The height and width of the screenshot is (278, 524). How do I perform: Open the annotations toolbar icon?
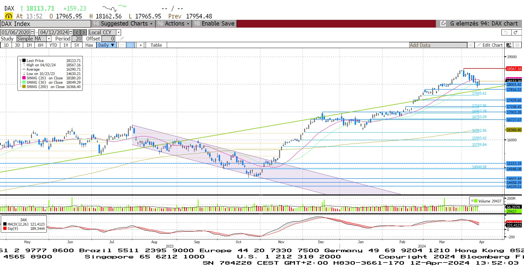[x=509, y=45]
